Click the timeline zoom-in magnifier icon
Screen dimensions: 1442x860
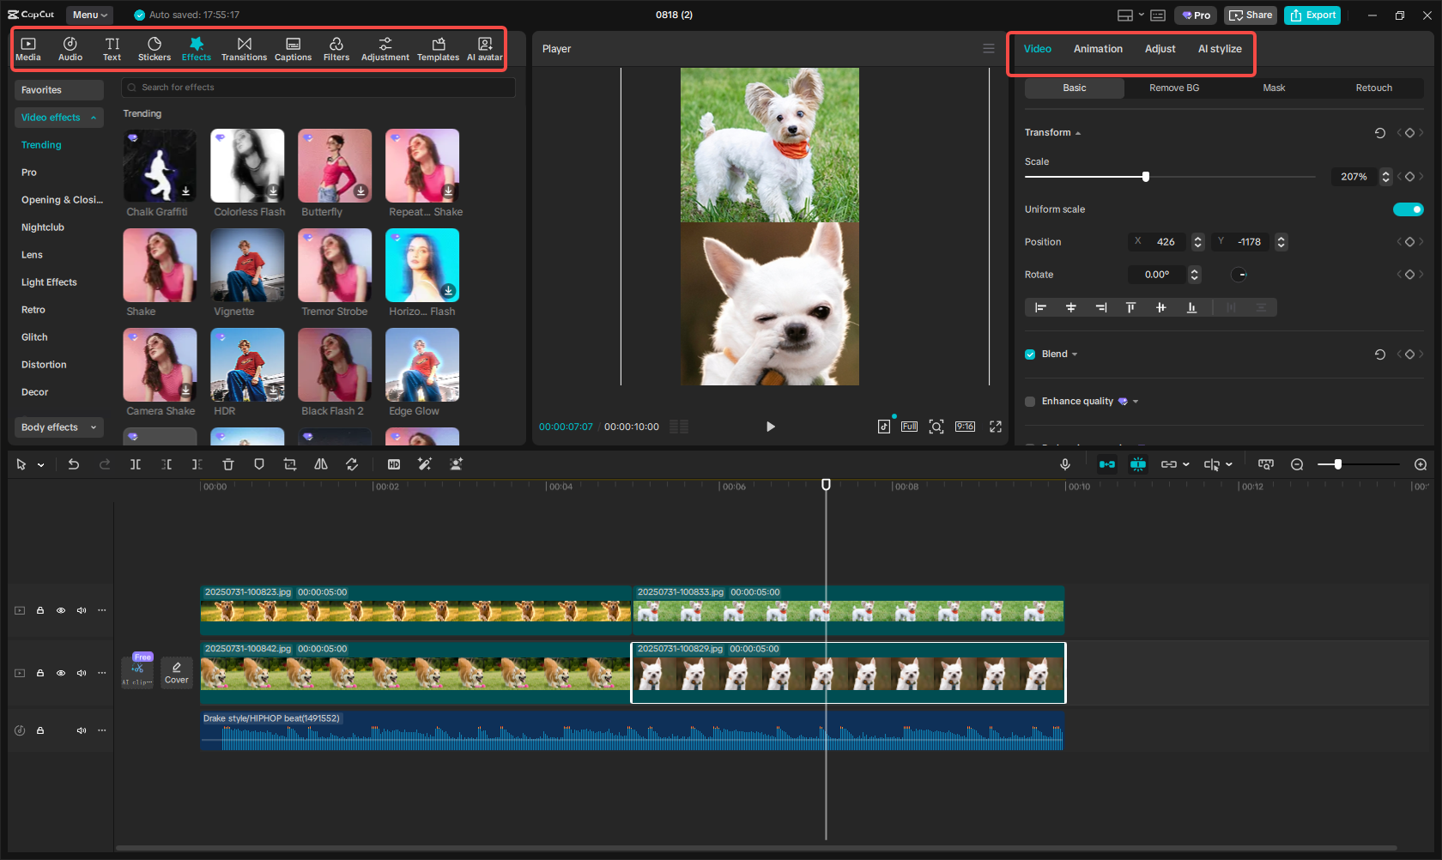[x=1421, y=464]
